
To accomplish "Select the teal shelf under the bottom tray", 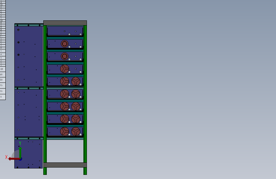I will (65, 139).
